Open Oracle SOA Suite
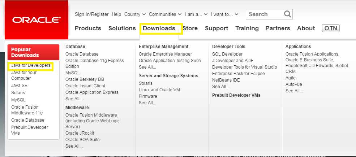Image resolution: width=356 pixels, height=157 pixels. click(x=82, y=140)
